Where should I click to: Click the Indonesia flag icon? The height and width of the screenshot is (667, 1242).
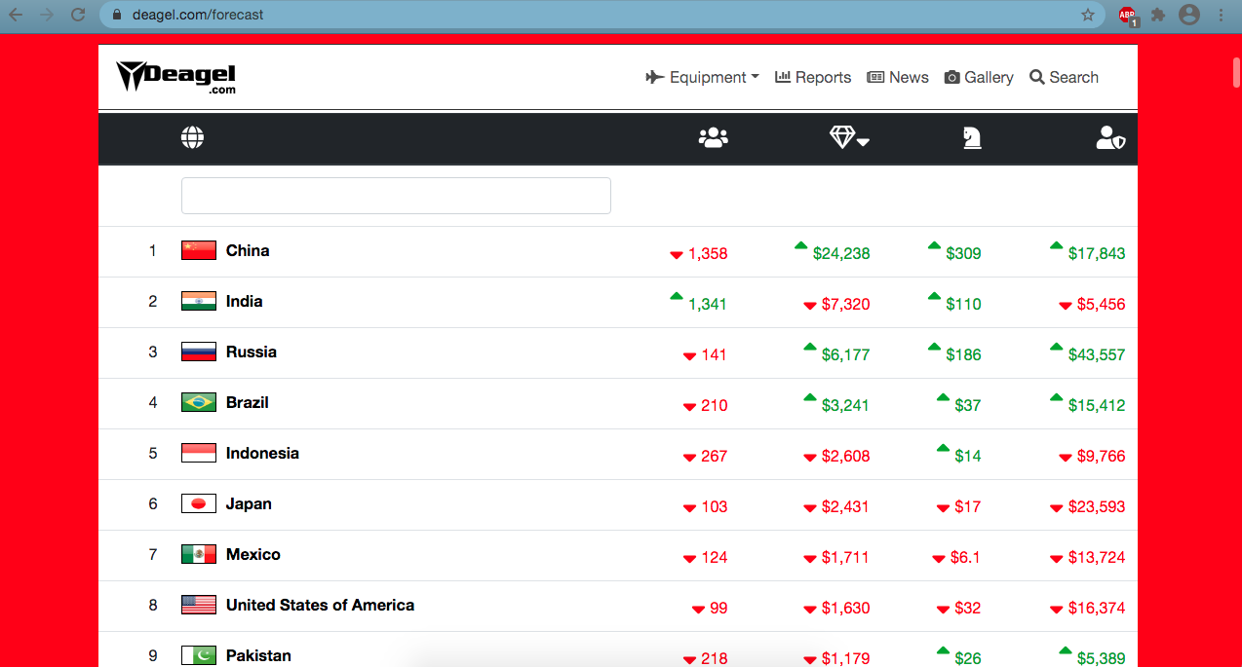[x=199, y=453]
